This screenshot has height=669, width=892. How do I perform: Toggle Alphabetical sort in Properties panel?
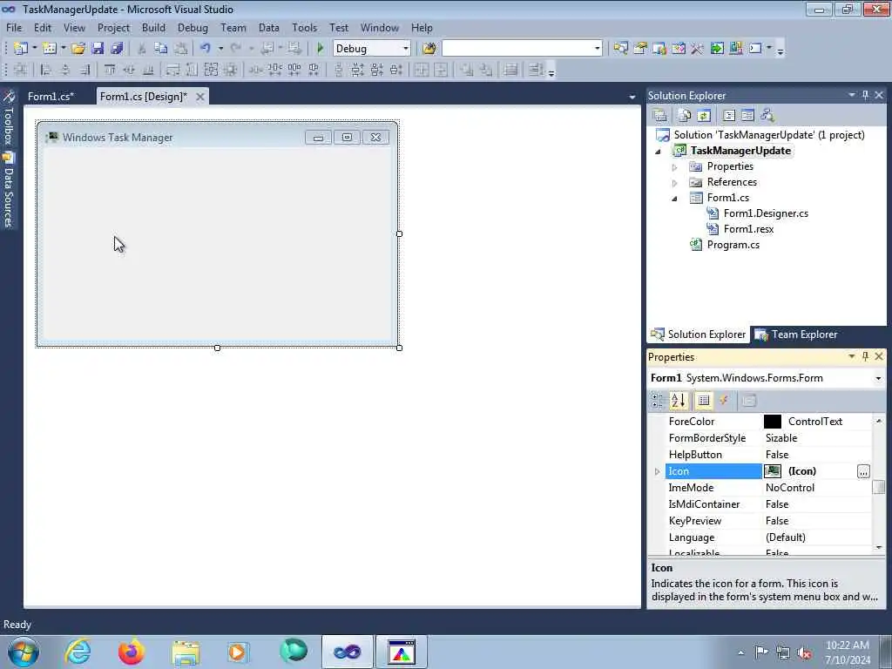point(678,401)
